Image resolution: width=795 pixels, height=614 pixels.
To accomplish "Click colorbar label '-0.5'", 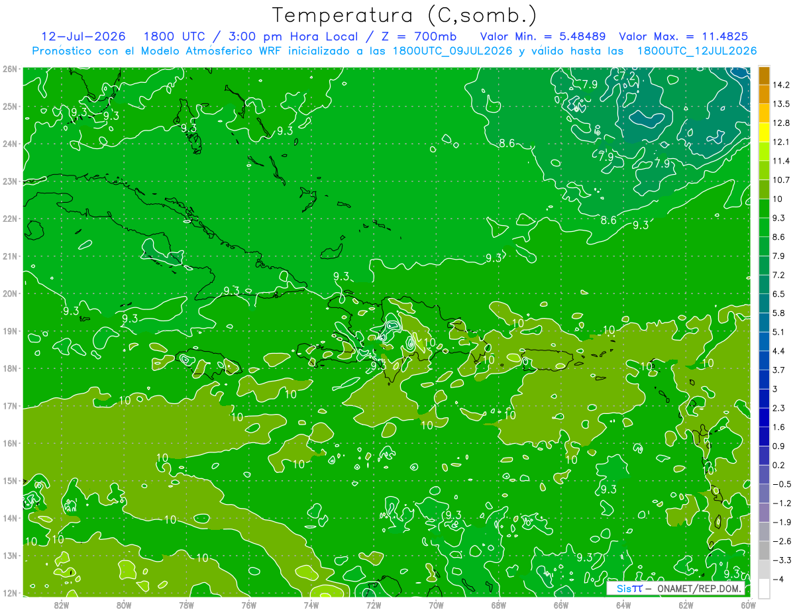I will tap(782, 484).
